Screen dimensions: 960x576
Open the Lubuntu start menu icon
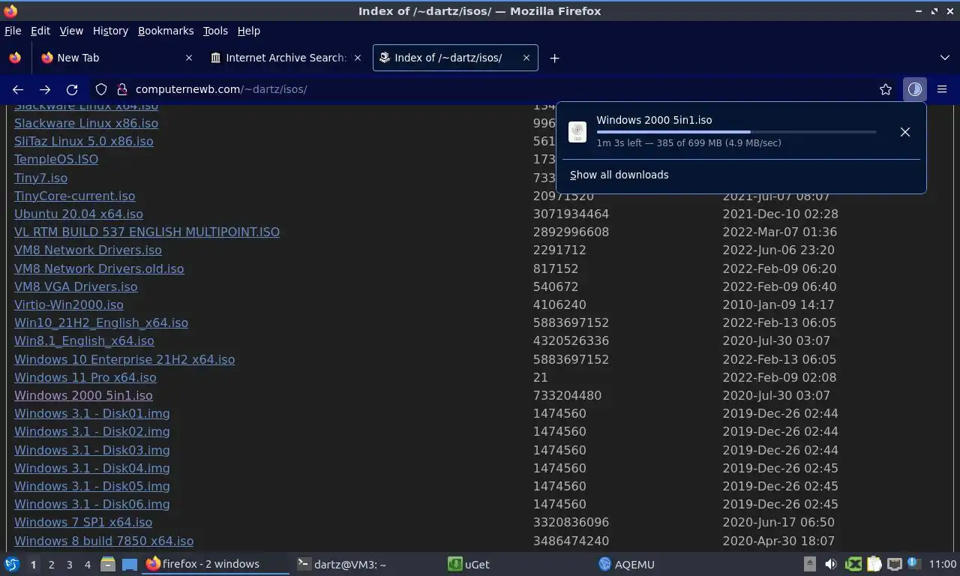[x=12, y=564]
